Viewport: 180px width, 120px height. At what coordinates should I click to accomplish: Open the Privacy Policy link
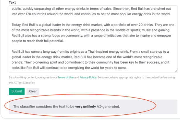point(88,77)
